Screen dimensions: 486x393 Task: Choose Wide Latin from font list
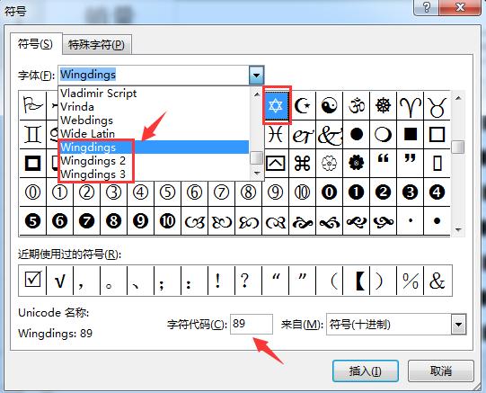pos(154,134)
